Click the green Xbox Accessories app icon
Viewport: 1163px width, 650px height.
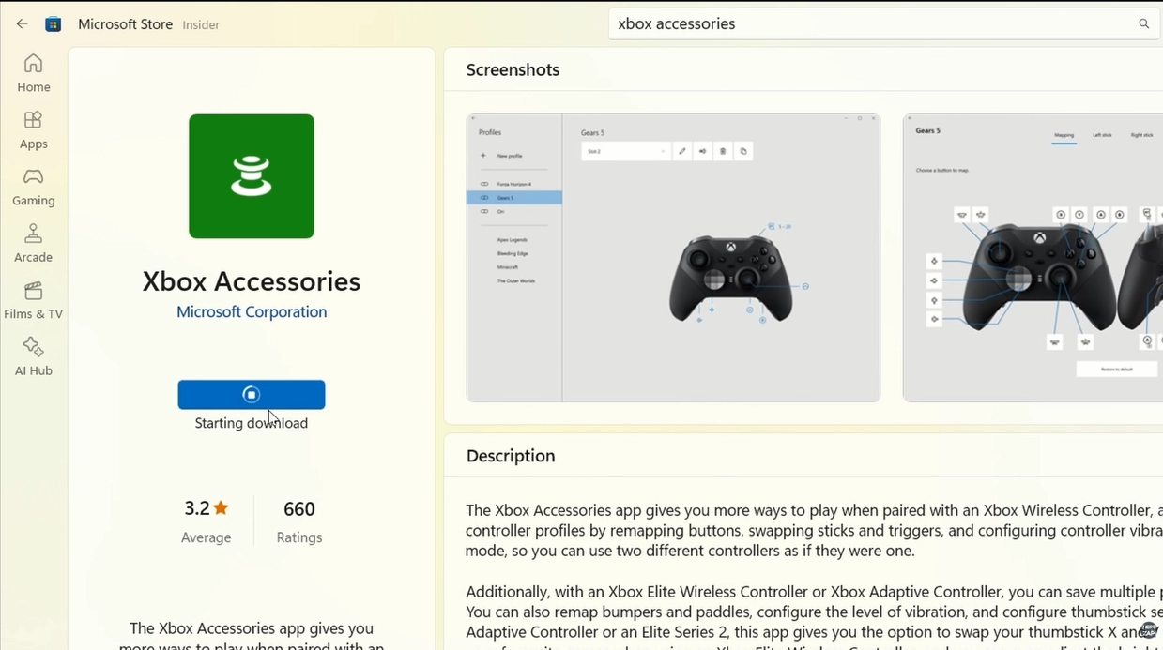point(252,176)
